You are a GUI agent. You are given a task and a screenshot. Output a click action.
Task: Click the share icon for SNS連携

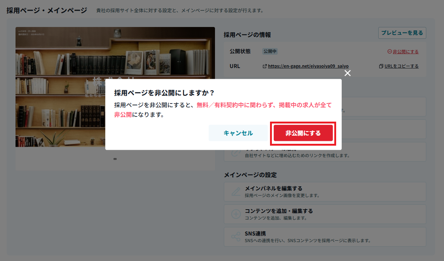point(236,237)
